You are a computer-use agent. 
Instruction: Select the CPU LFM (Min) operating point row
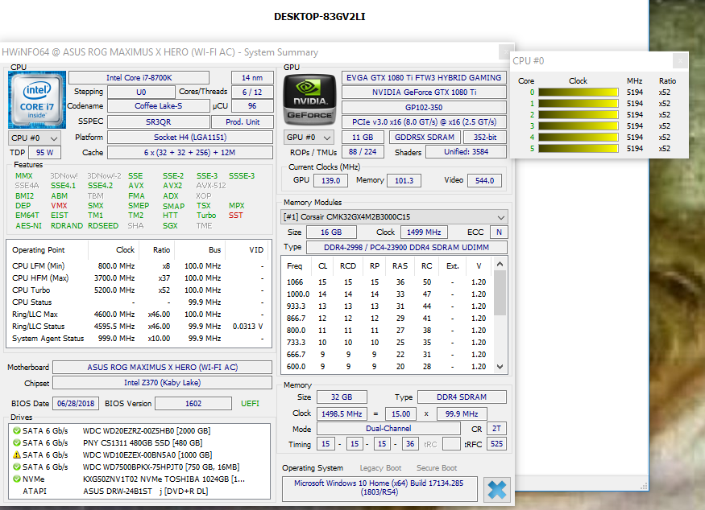(138, 265)
